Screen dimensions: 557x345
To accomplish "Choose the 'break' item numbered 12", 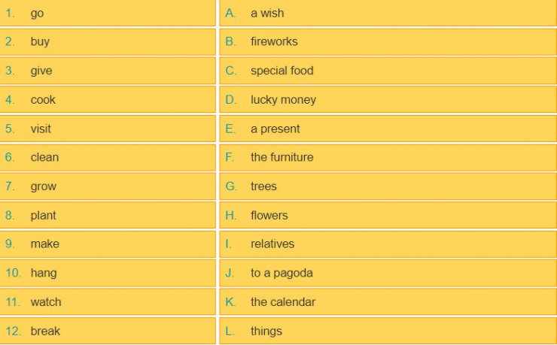I will click(108, 331).
